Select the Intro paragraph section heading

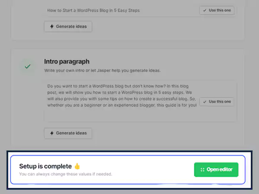(x=66, y=62)
